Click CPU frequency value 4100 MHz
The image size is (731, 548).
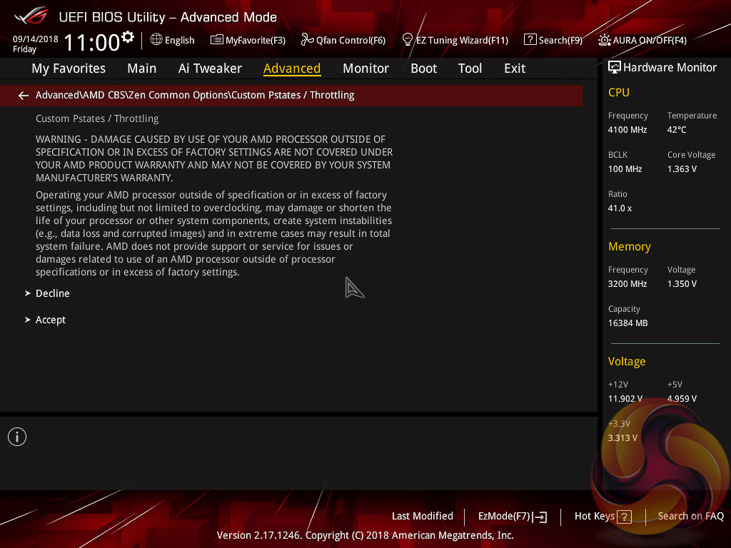coord(627,130)
